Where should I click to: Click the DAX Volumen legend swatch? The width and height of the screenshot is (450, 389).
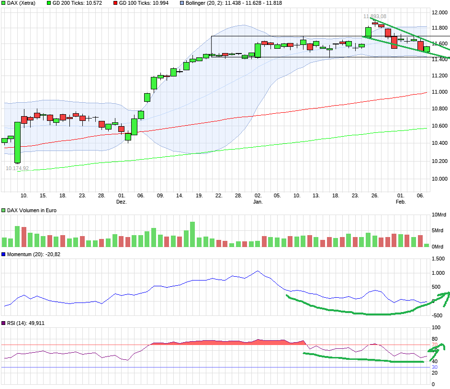click(3, 210)
